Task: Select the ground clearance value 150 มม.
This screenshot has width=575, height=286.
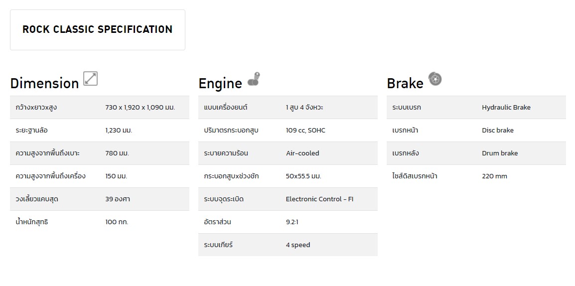Action: [x=116, y=176]
